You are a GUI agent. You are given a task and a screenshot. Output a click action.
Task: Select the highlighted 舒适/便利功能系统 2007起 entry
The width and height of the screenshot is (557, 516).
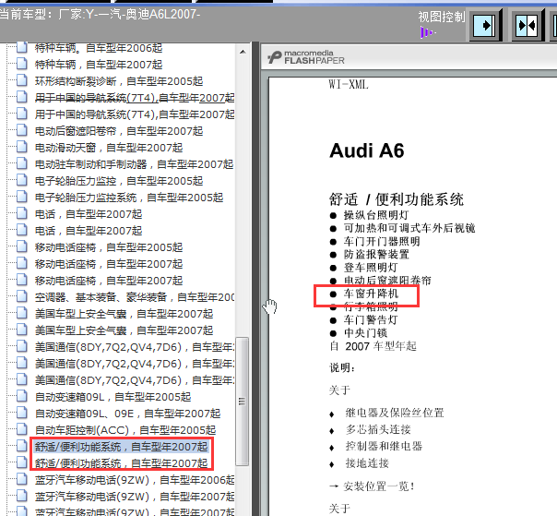pos(121,446)
